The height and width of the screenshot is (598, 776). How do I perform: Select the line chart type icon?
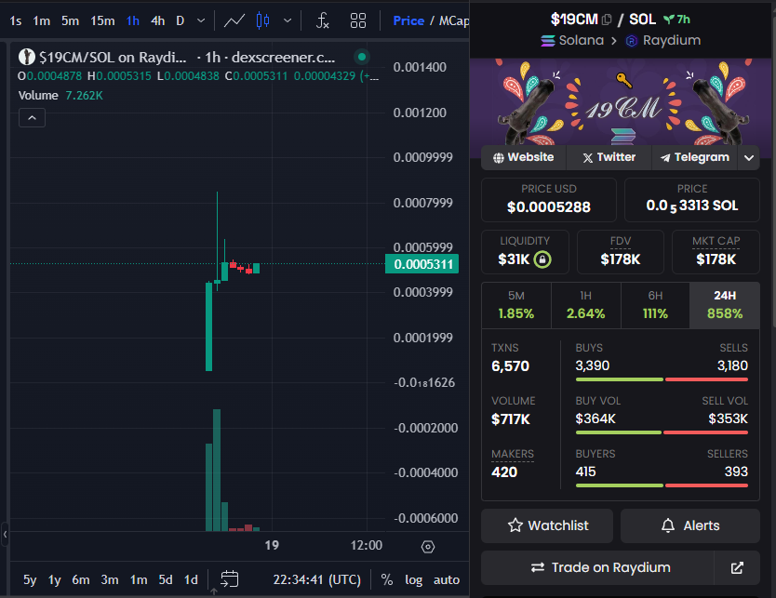point(234,20)
